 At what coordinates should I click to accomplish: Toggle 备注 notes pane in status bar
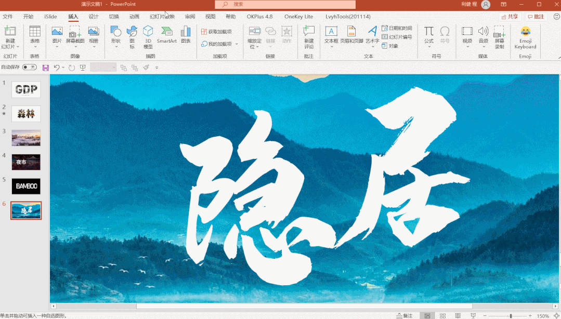click(405, 316)
